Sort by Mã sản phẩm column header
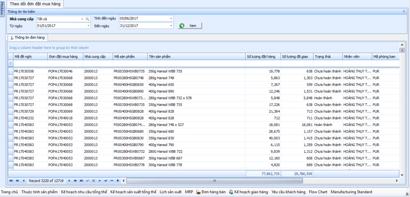Screen dimensions: 410x197 pyautogui.click(x=130, y=57)
